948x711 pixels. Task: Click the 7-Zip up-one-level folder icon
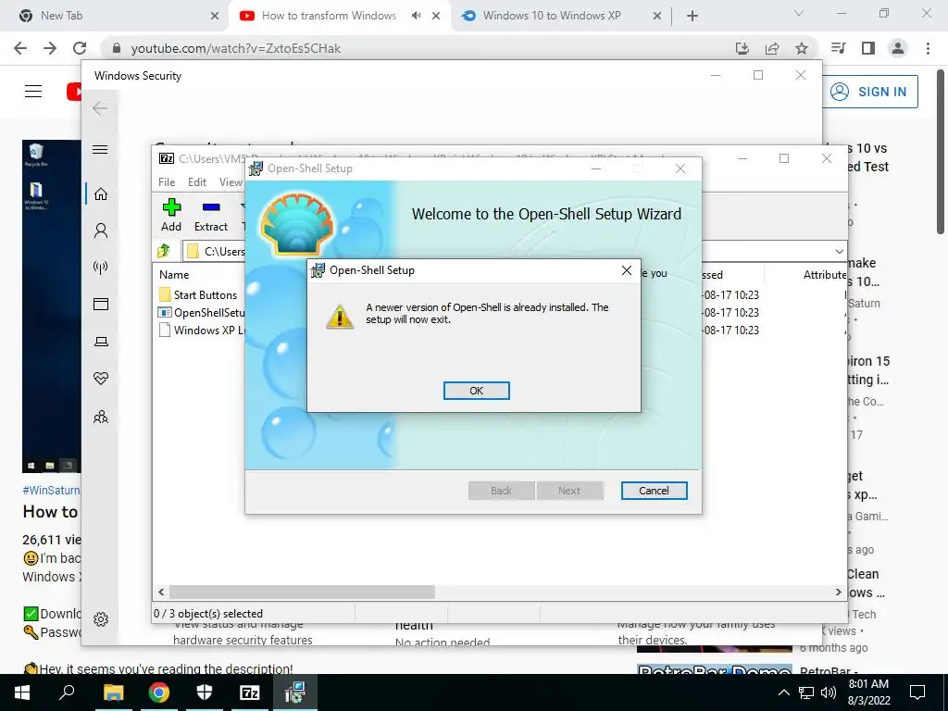[163, 250]
